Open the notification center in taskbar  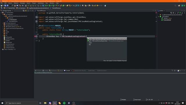coord(183,103)
